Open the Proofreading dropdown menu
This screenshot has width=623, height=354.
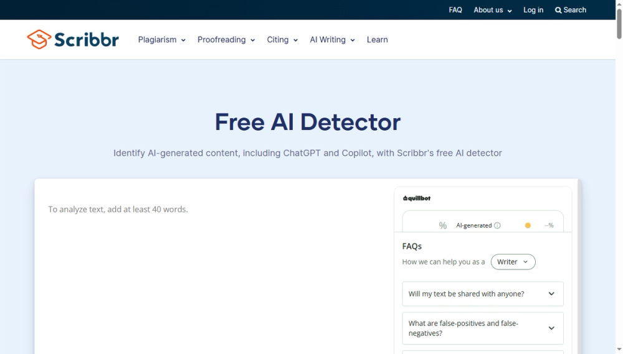[226, 40]
